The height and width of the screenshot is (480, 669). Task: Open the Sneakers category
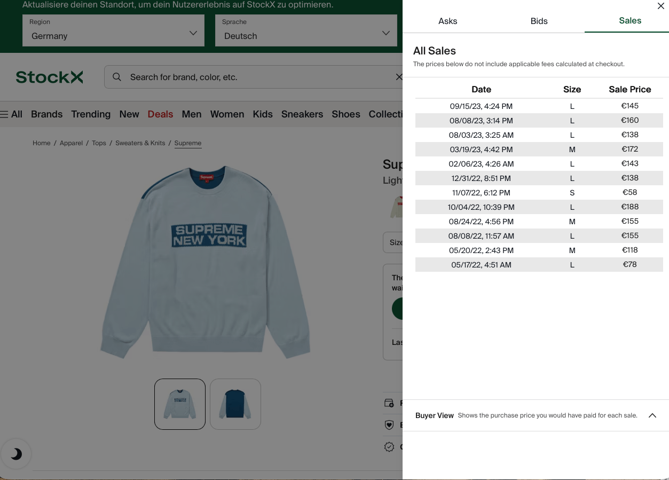click(x=302, y=114)
